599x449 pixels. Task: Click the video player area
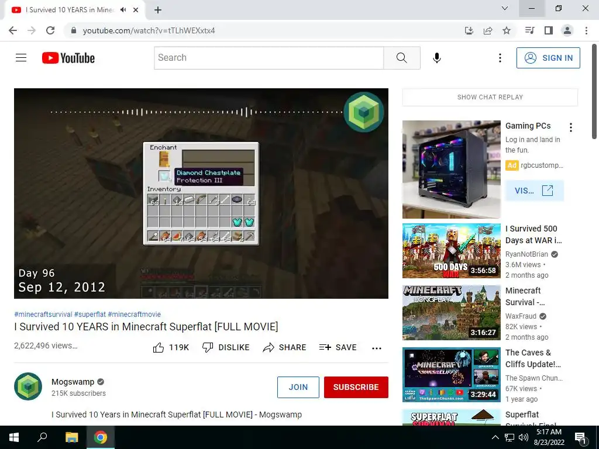coord(201,194)
